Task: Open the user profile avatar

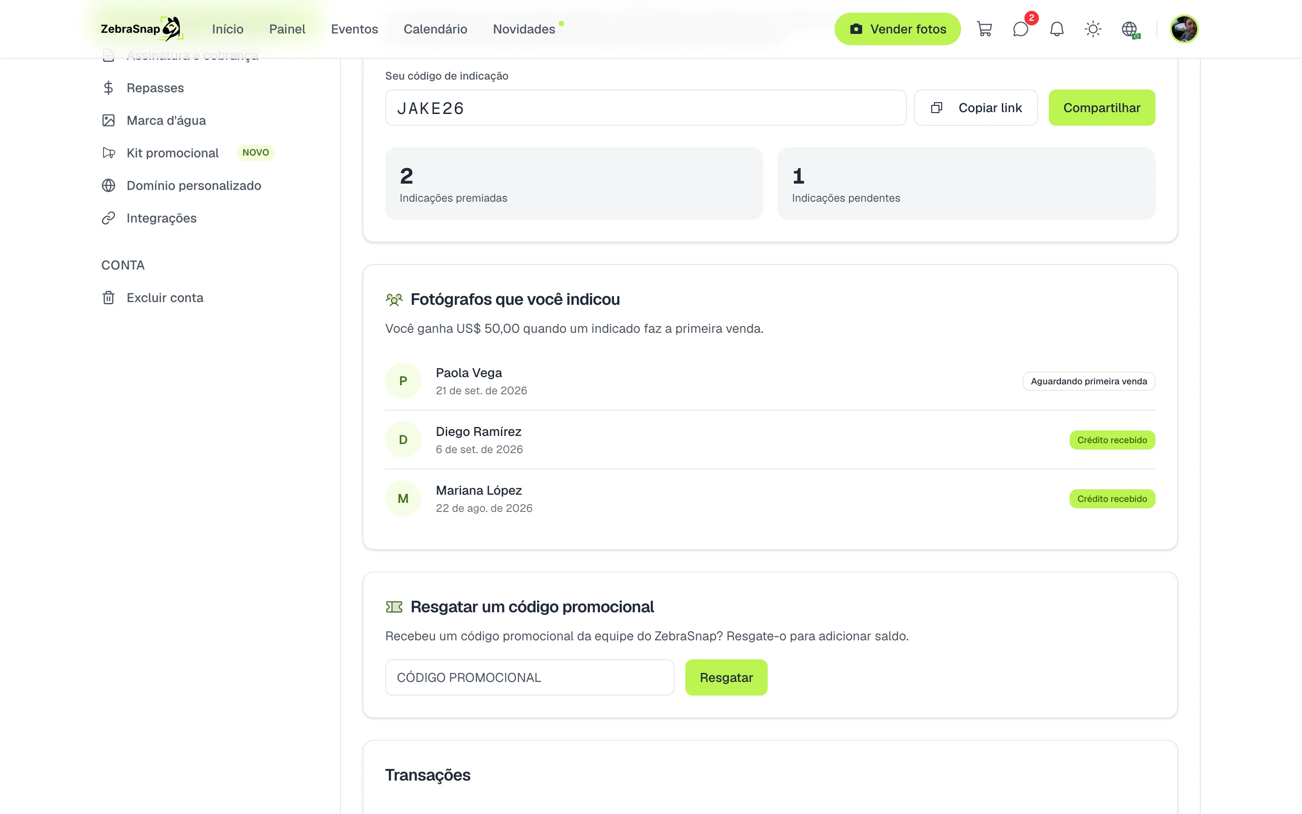Action: click(x=1184, y=29)
